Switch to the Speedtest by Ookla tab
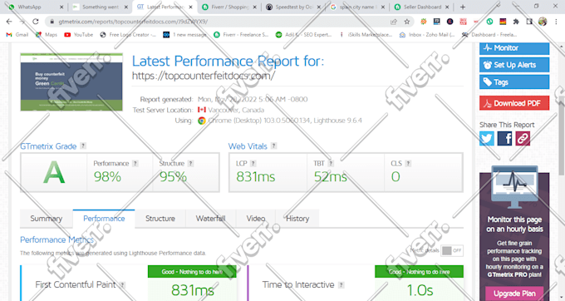565x301 pixels. [293, 7]
